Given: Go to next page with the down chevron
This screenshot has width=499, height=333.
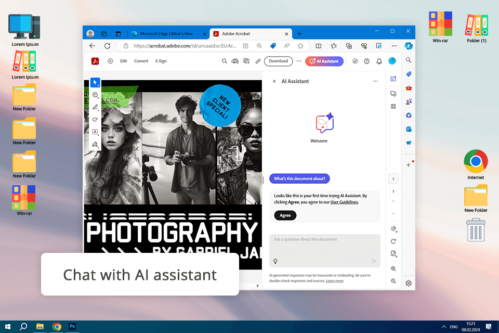Looking at the screenshot, I should click(x=393, y=213).
